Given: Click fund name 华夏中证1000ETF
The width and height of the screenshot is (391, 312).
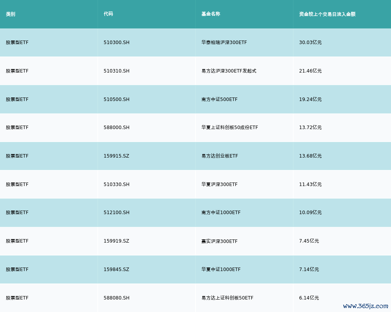Looking at the screenshot, I should [x=221, y=270].
